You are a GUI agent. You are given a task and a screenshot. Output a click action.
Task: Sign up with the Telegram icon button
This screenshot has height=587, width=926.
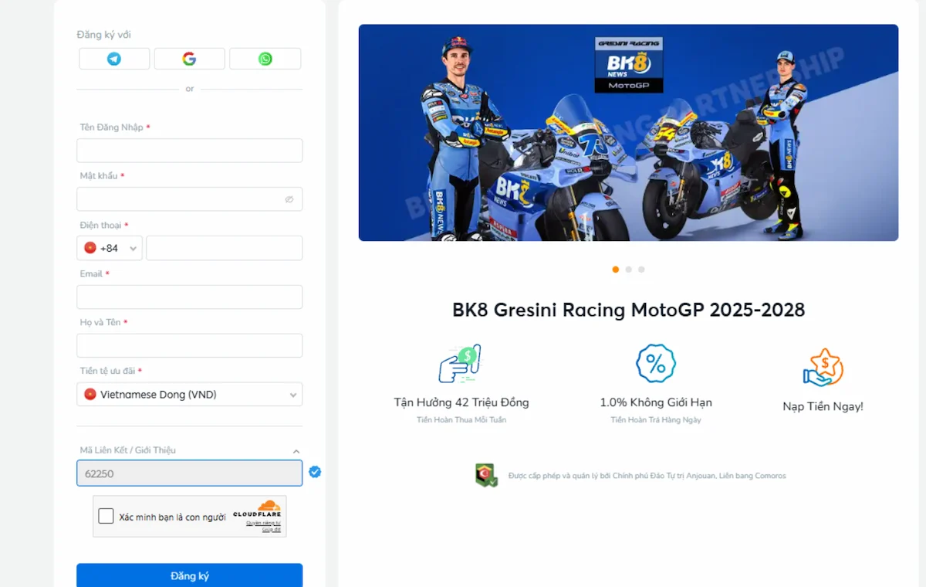coord(114,59)
